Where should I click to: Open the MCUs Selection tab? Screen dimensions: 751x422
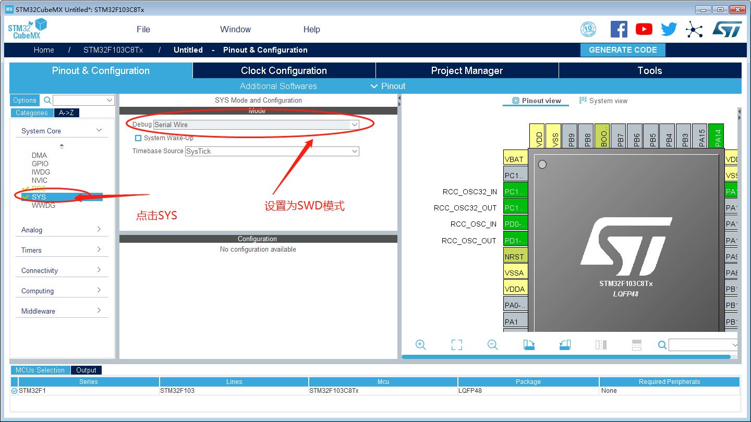[40, 370]
